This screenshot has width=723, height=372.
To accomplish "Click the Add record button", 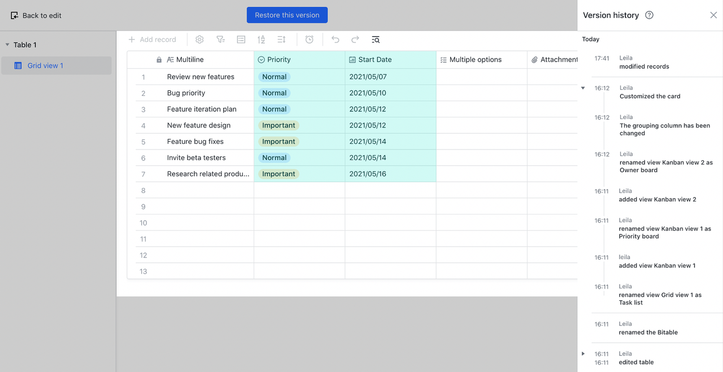I will click(x=152, y=40).
